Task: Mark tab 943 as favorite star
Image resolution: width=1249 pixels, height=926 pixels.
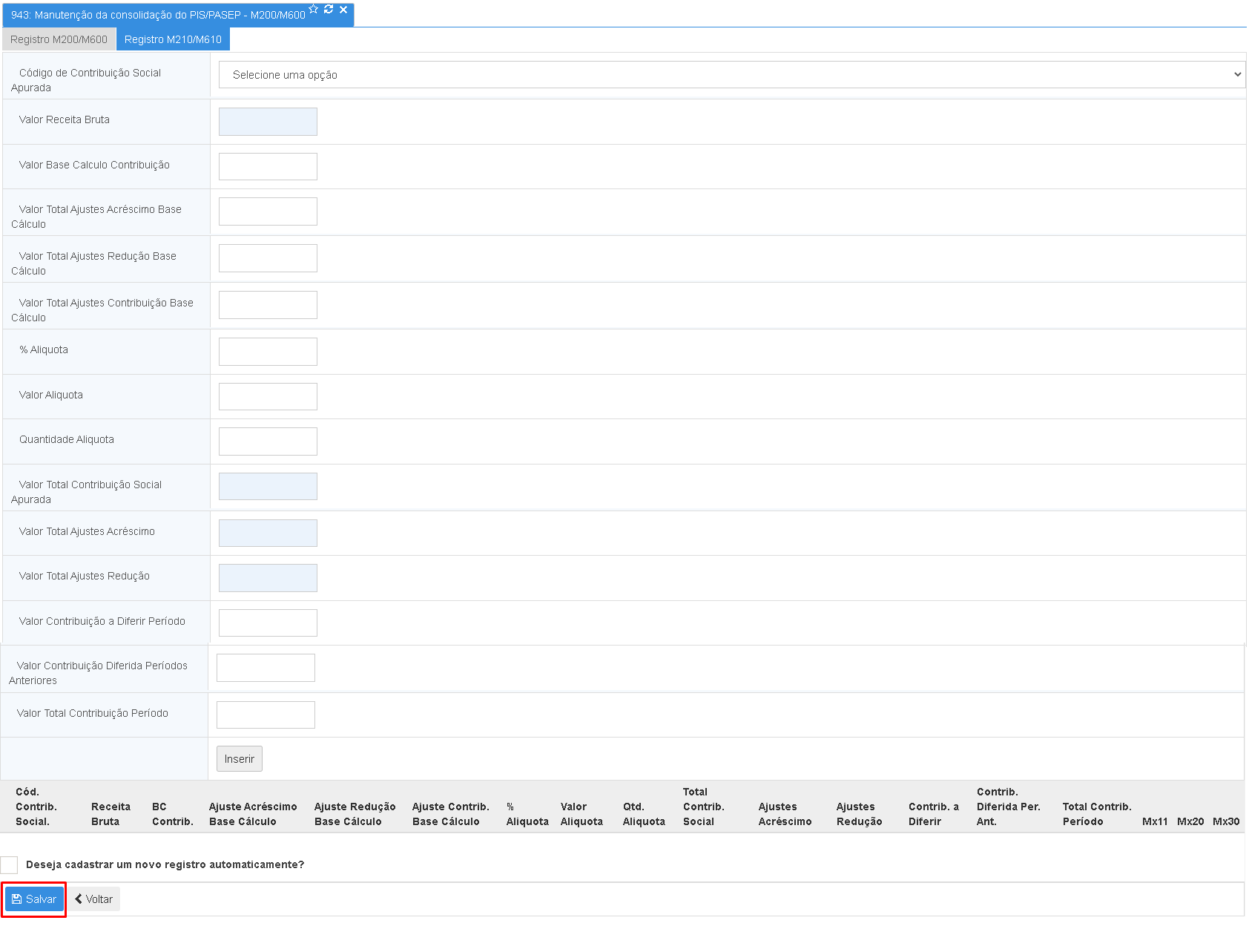Action: [x=314, y=10]
